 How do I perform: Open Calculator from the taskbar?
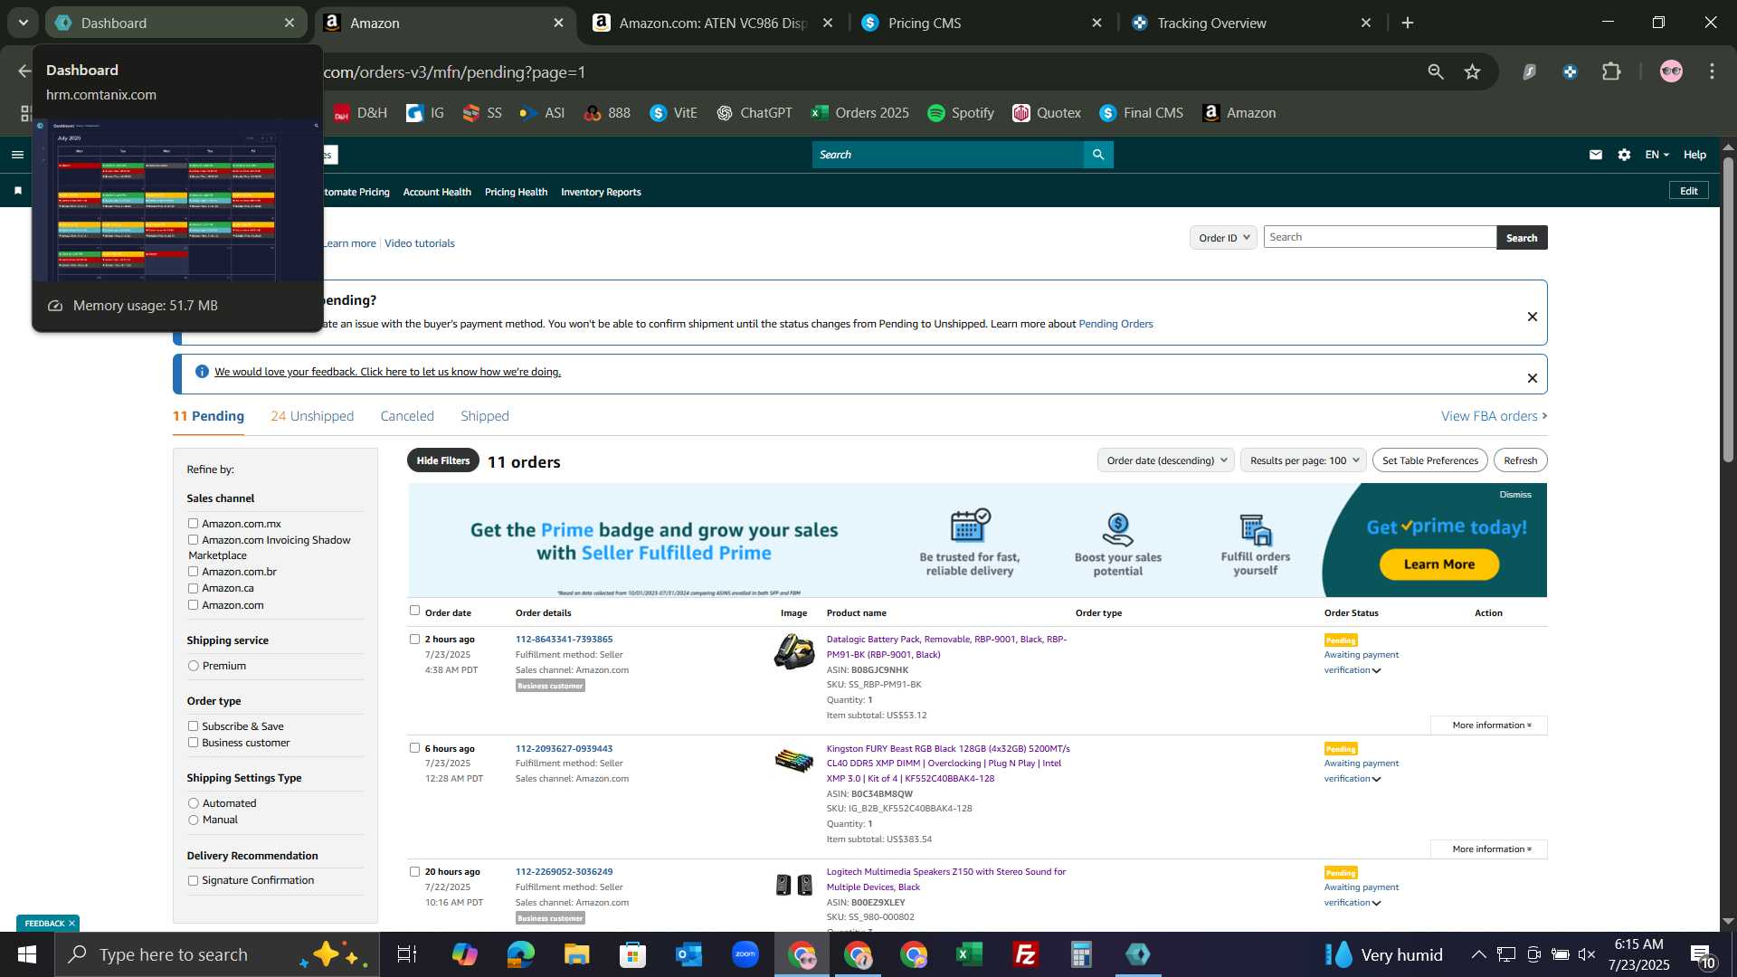(x=1082, y=954)
